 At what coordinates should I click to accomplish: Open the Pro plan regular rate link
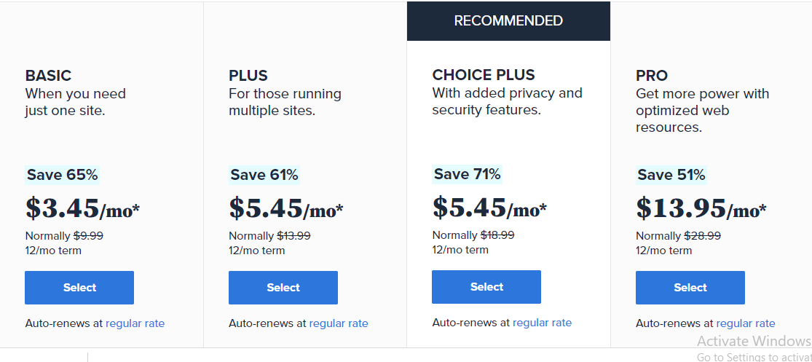[x=746, y=323]
